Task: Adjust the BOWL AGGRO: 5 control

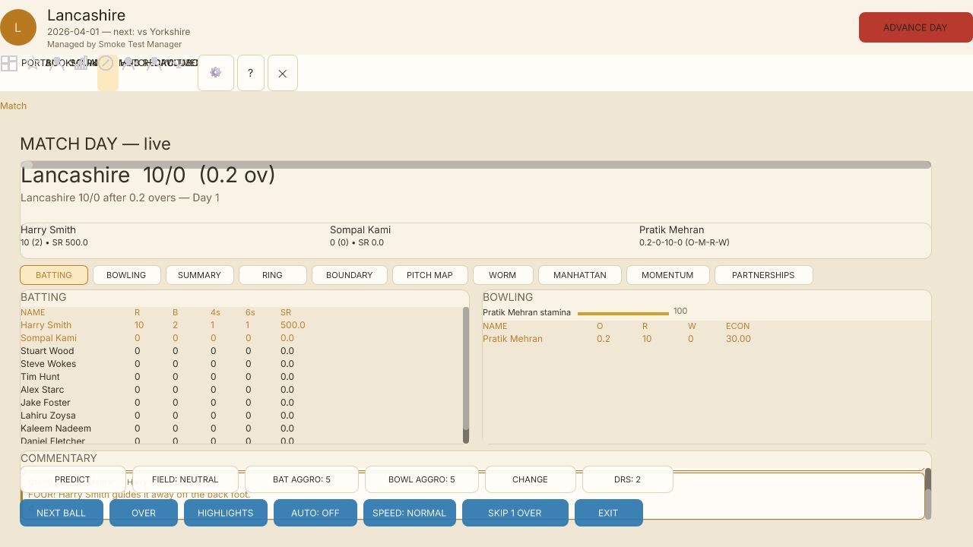Action: (422, 479)
